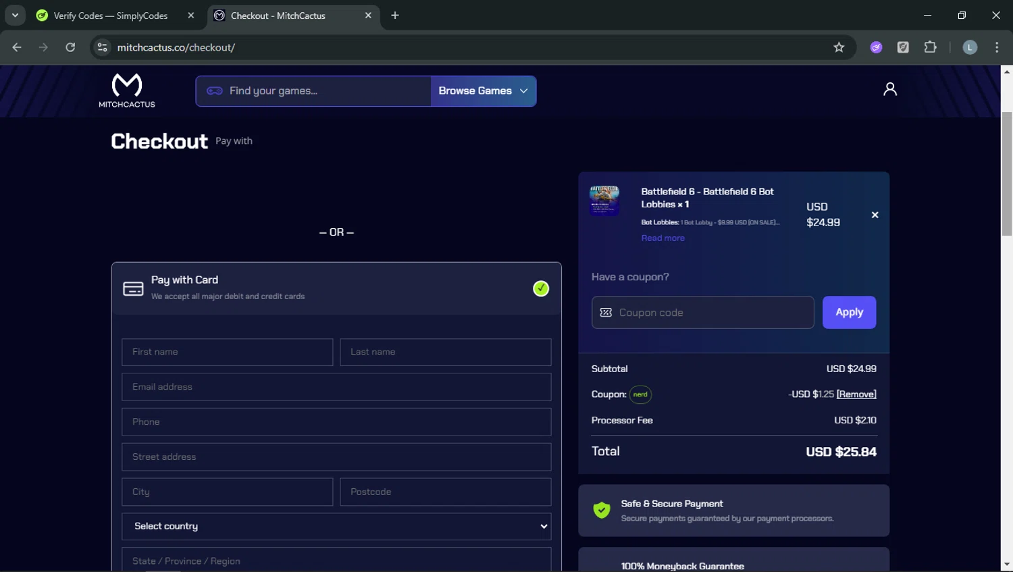Open the user account icon
The image size is (1013, 572).
890,89
